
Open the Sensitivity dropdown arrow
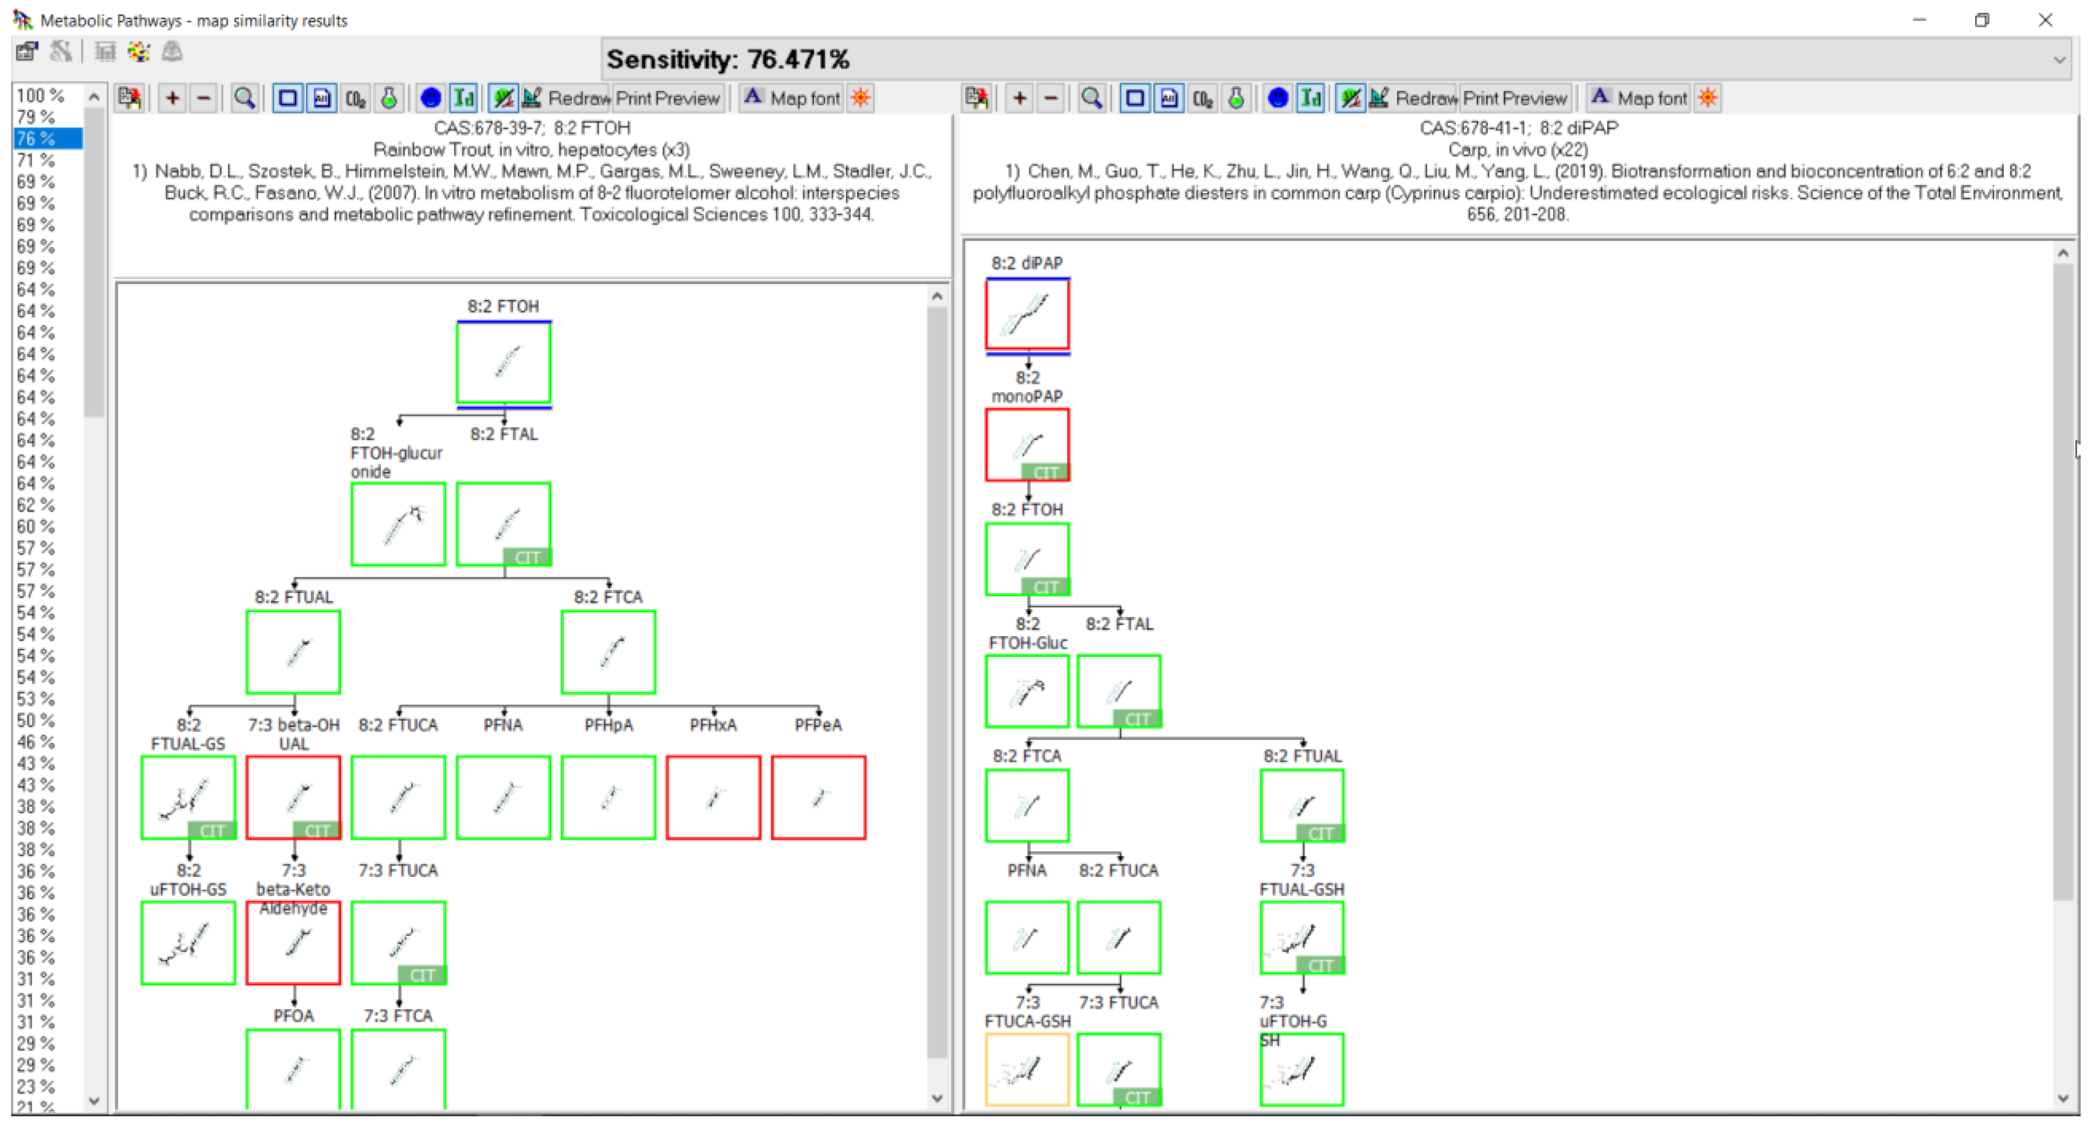click(x=2059, y=59)
